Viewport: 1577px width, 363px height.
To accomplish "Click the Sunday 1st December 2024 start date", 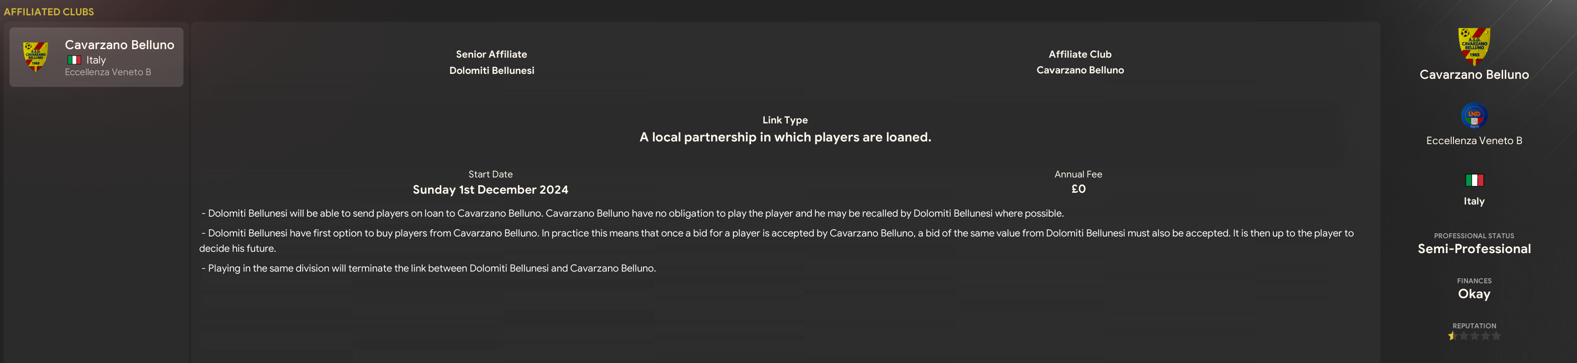I will (490, 190).
